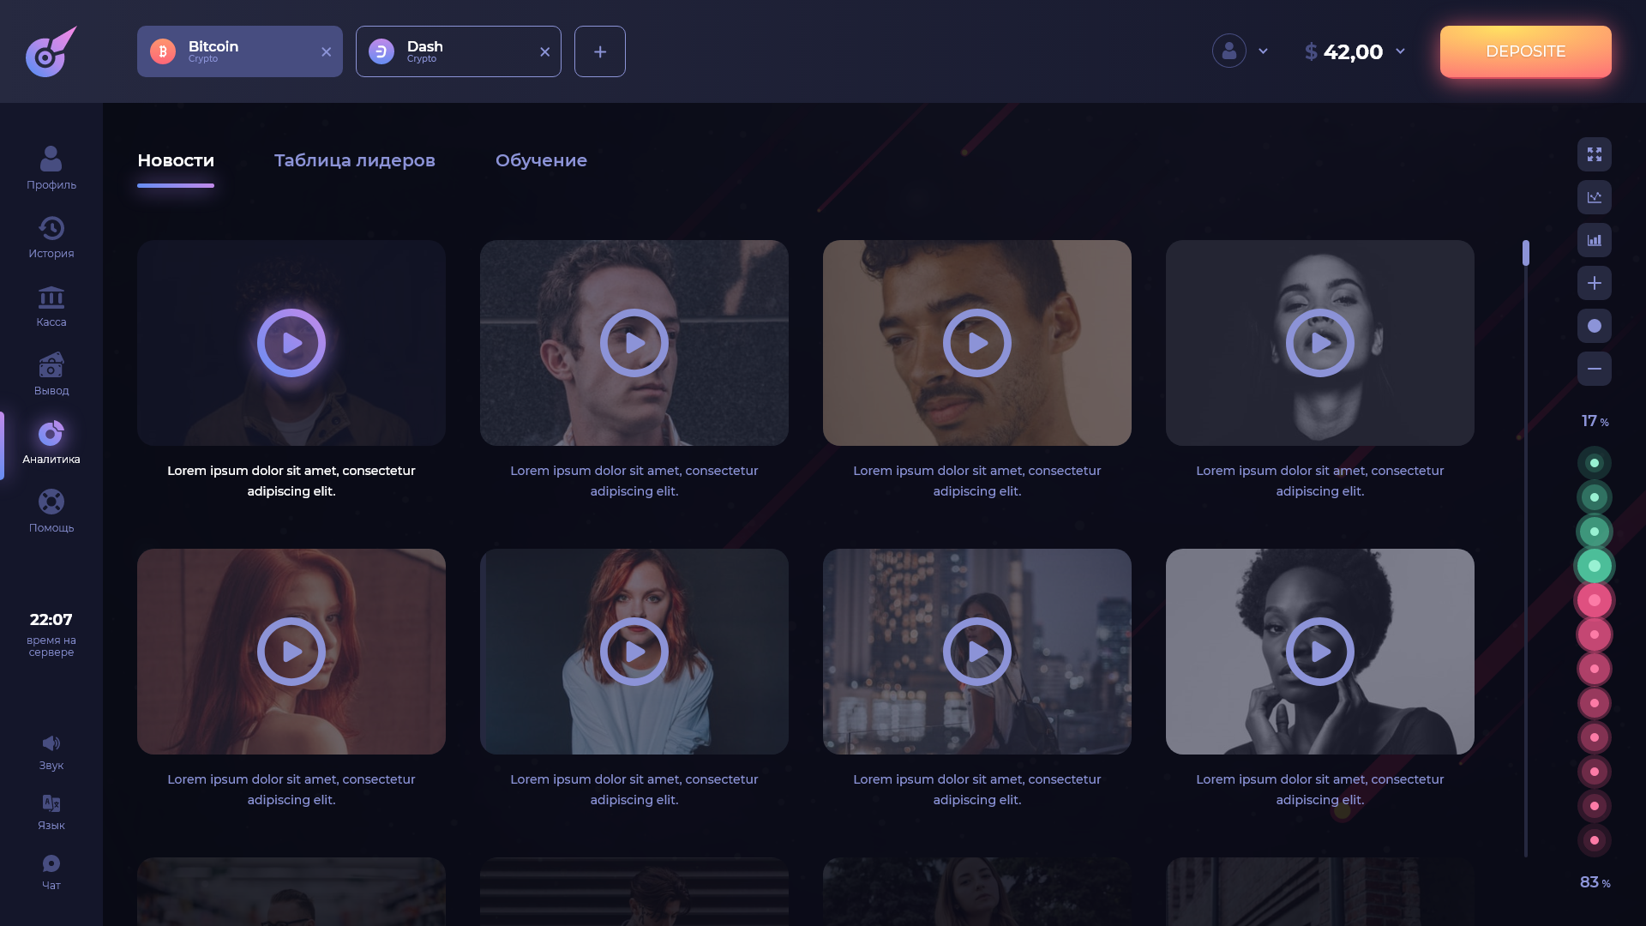1646x926 pixels.
Task: Expand the user account dropdown arrow
Action: (1263, 51)
